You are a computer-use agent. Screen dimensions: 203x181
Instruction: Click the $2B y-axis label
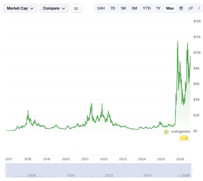196,115
